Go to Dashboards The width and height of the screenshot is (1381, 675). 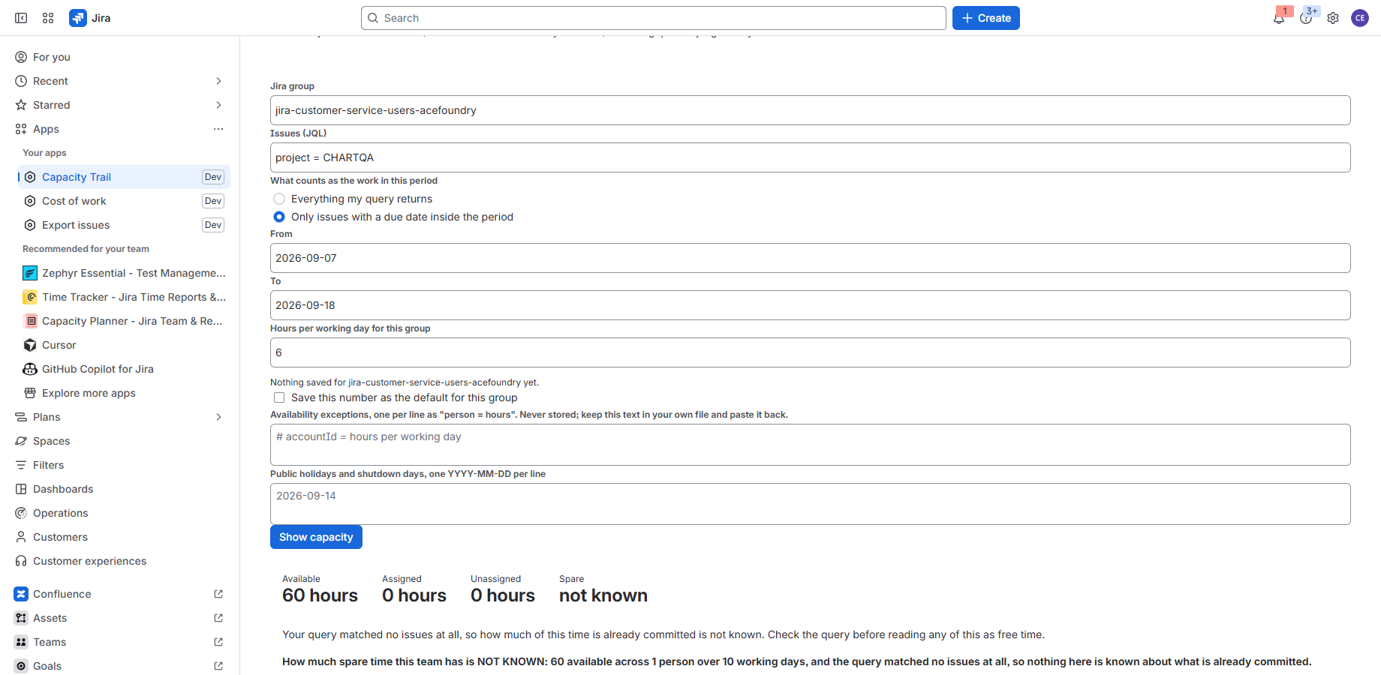[120, 489]
